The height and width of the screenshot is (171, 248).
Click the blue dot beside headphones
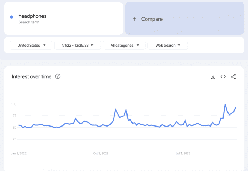pyautogui.click(x=12, y=17)
